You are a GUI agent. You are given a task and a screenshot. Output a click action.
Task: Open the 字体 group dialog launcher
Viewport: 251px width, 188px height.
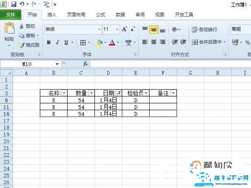[135, 54]
